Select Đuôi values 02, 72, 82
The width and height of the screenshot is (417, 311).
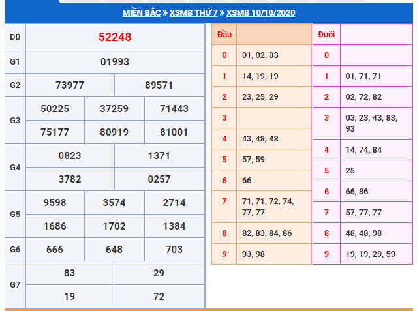(x=363, y=97)
